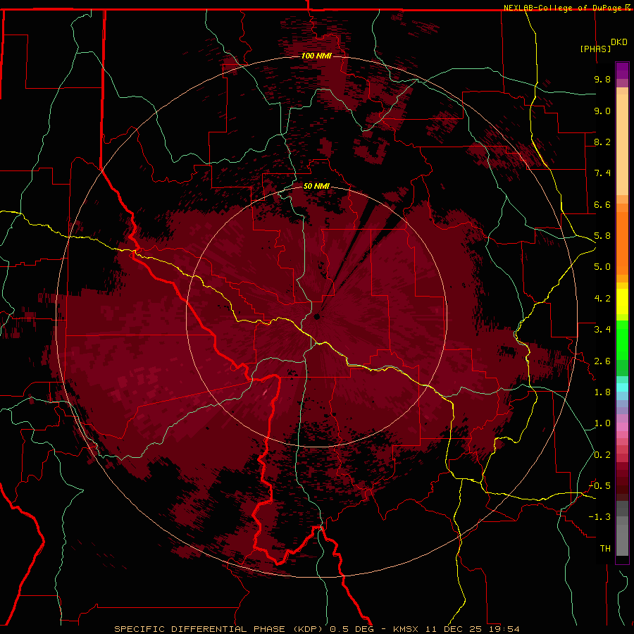Click the 8.2 scale value
Screen dimensions: 634x634
point(602,142)
